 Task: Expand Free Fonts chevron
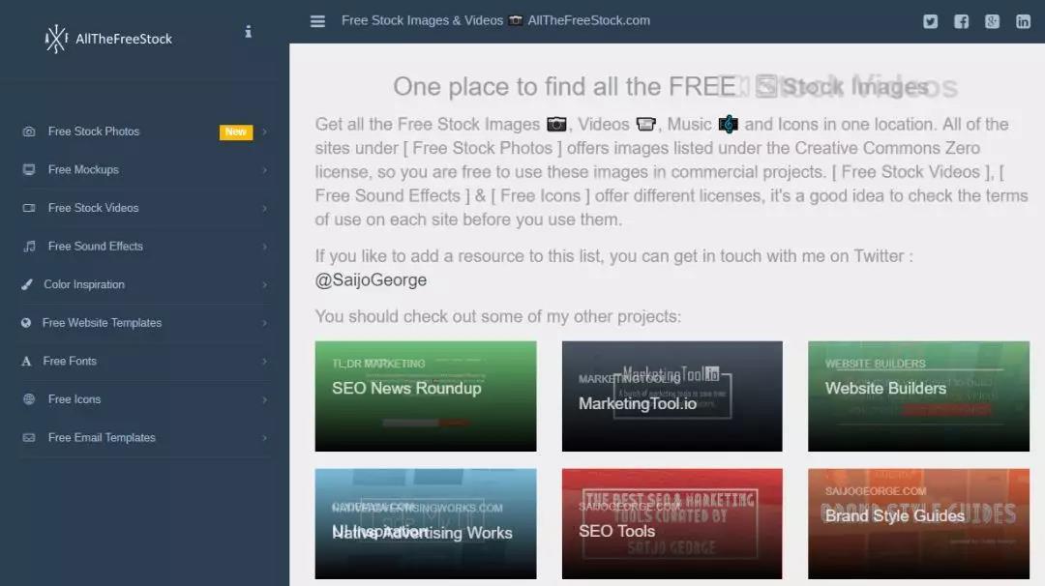(264, 361)
